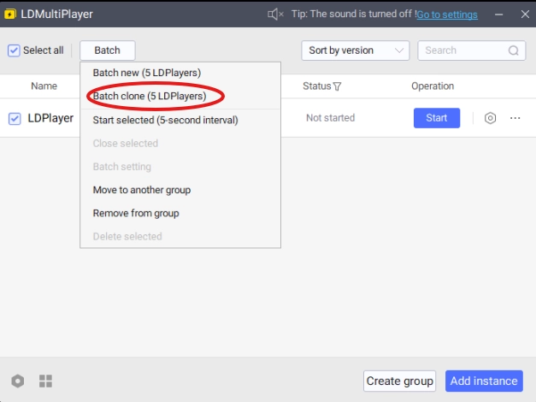Click the Not started status text
This screenshot has width=536, height=402.
pos(331,118)
